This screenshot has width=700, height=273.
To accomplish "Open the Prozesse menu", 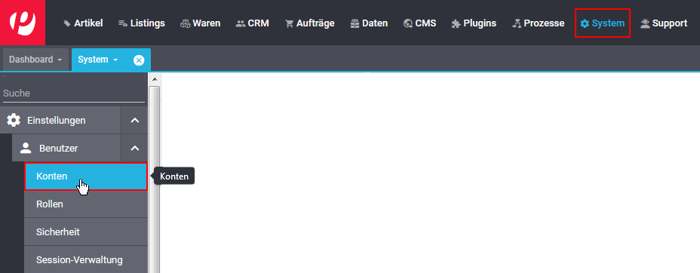I will pyautogui.click(x=538, y=23).
